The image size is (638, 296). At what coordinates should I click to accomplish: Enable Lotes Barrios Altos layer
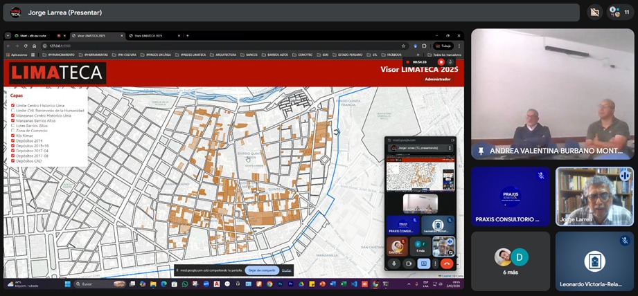[x=13, y=126]
